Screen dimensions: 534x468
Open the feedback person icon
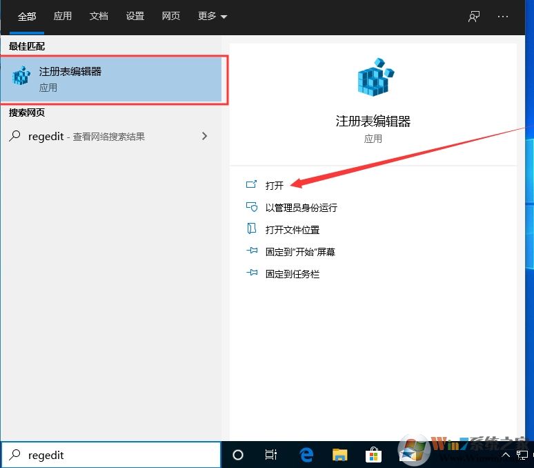[474, 17]
